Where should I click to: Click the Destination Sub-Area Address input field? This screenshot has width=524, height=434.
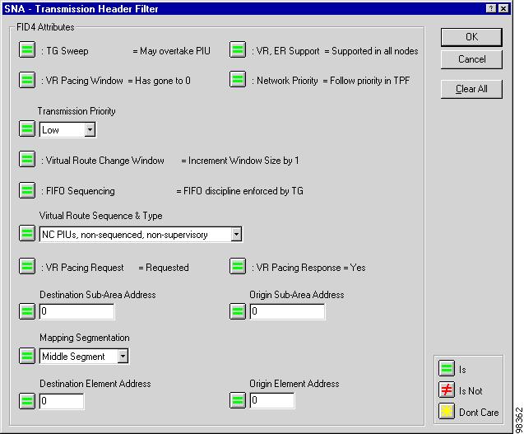click(77, 311)
